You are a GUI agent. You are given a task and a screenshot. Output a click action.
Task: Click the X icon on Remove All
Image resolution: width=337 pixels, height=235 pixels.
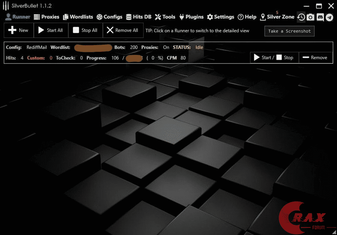point(110,30)
